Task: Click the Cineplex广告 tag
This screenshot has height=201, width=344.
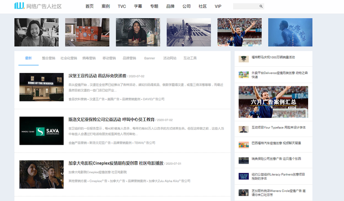Action: pyautogui.click(x=98, y=181)
